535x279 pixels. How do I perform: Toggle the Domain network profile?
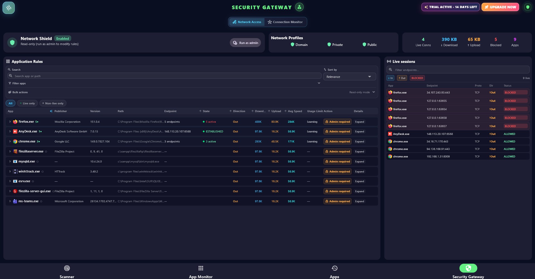(299, 45)
